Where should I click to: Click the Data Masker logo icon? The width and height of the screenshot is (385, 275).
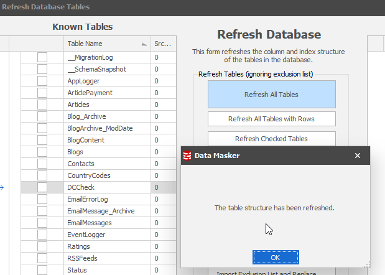[187, 156]
